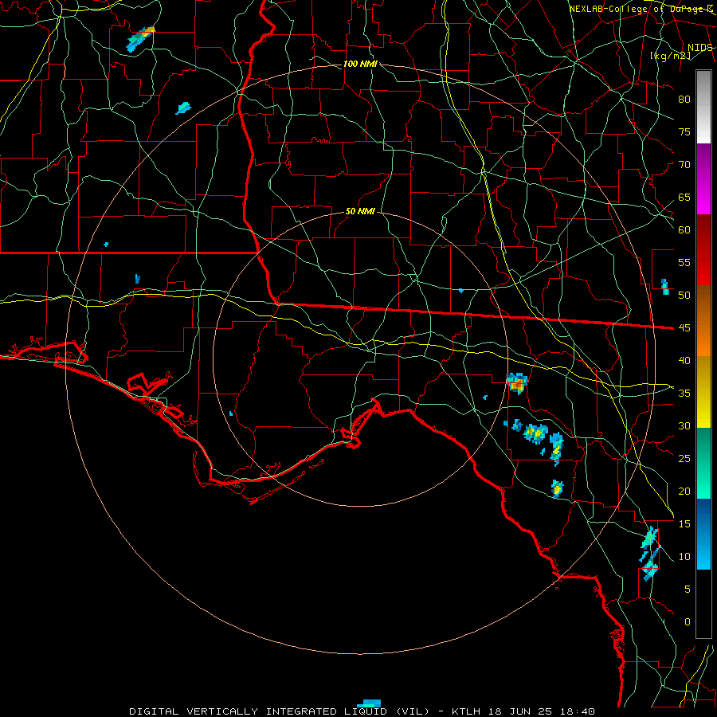Click the storm cell with the orange-red core
The height and width of the screenshot is (717, 717).
[x=517, y=383]
